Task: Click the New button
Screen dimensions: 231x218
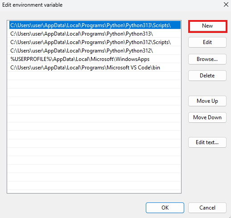Action: pyautogui.click(x=207, y=26)
